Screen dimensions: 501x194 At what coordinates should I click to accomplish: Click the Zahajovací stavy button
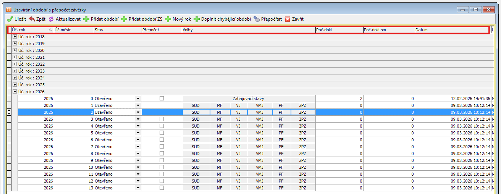(248, 99)
